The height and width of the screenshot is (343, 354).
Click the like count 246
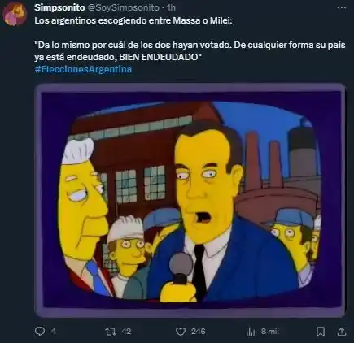[198, 332]
